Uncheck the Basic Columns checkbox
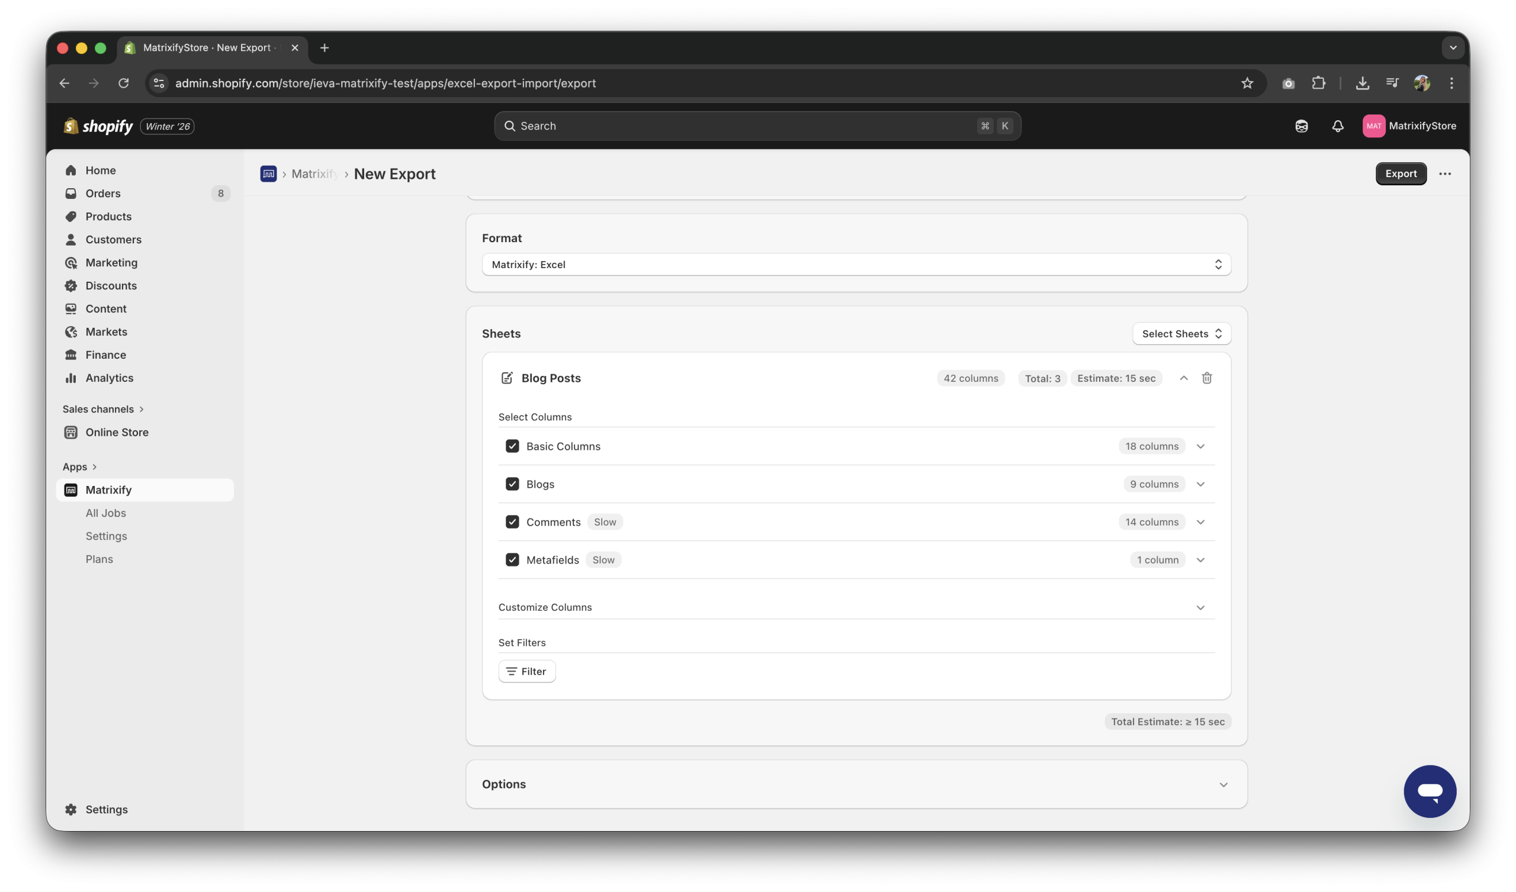The width and height of the screenshot is (1516, 892). pyautogui.click(x=512, y=446)
